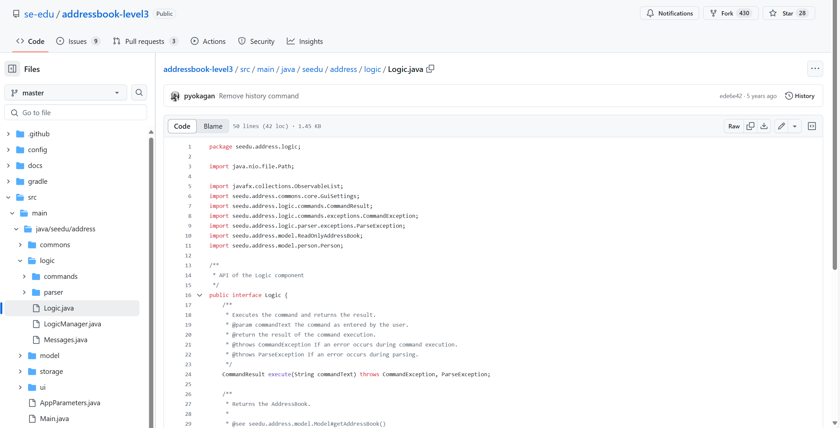View file History
Image resolution: width=840 pixels, height=428 pixels.
(800, 96)
